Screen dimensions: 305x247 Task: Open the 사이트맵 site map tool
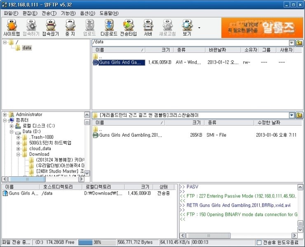click(x=12, y=28)
